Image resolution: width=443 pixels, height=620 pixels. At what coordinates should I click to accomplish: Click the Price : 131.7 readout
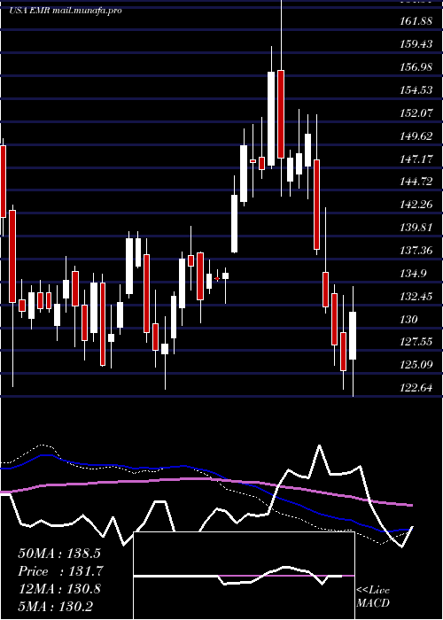60,571
